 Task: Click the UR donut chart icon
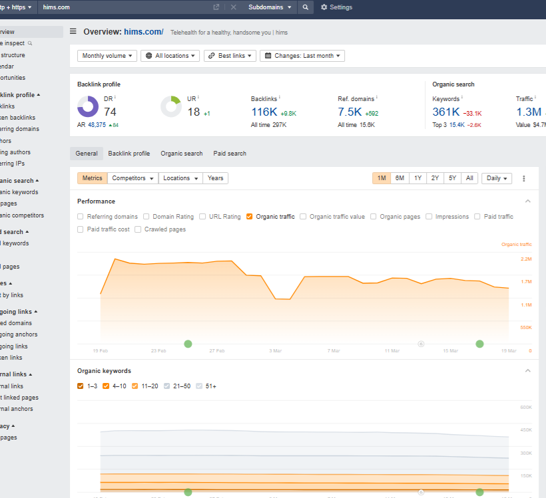click(171, 106)
